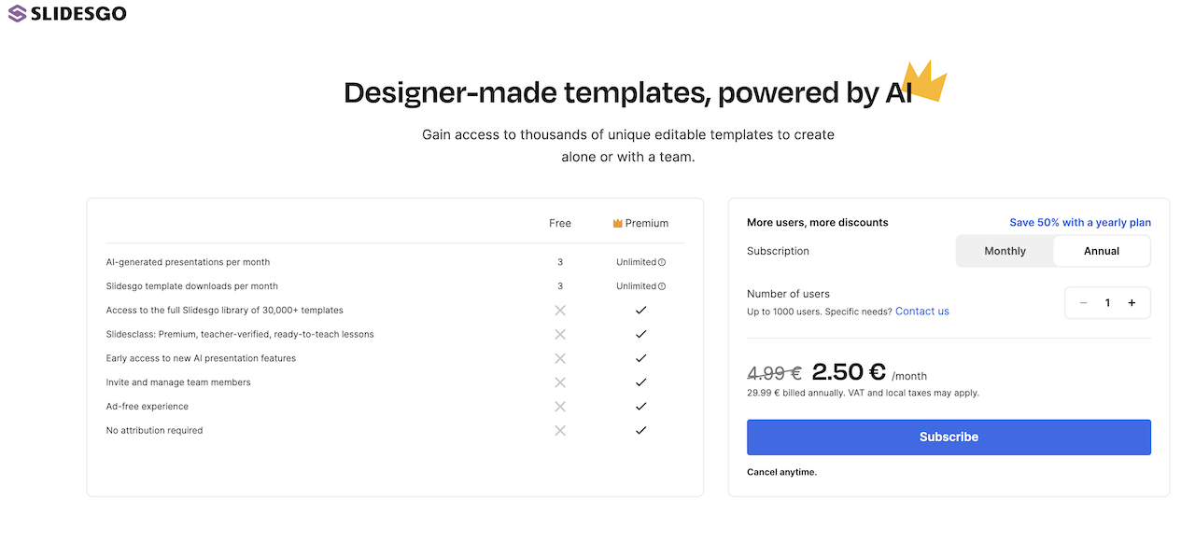1195x541 pixels.
Task: Select the Annual subscription option
Action: pyautogui.click(x=1102, y=251)
